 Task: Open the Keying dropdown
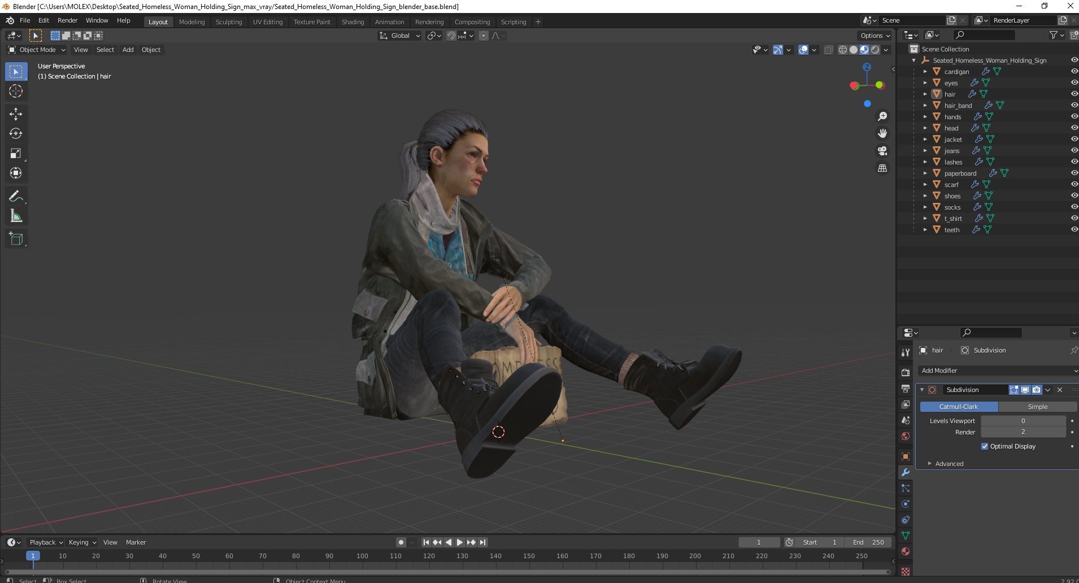82,542
